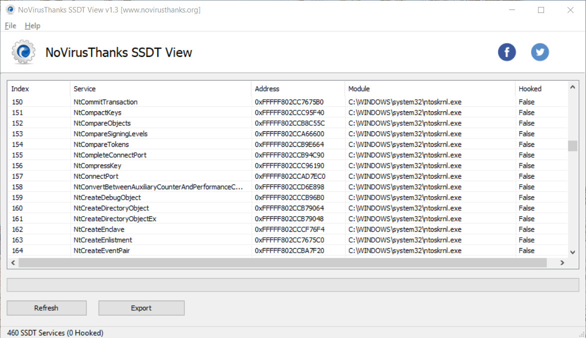Minimize the SSDT View window
Image resolution: width=586 pixels, height=338 pixels.
(512, 10)
